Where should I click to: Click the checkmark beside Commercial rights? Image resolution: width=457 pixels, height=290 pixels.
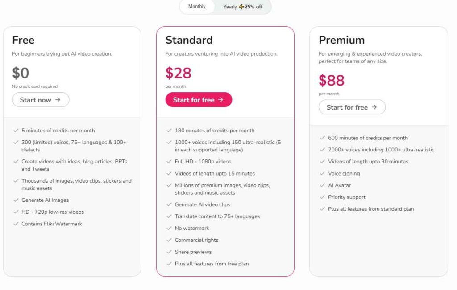[169, 240]
